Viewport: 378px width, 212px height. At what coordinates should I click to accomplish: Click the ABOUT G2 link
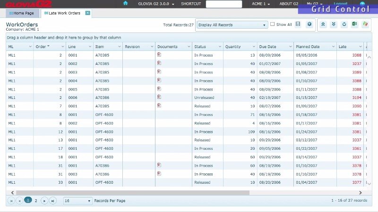pyautogui.click(x=289, y=4)
